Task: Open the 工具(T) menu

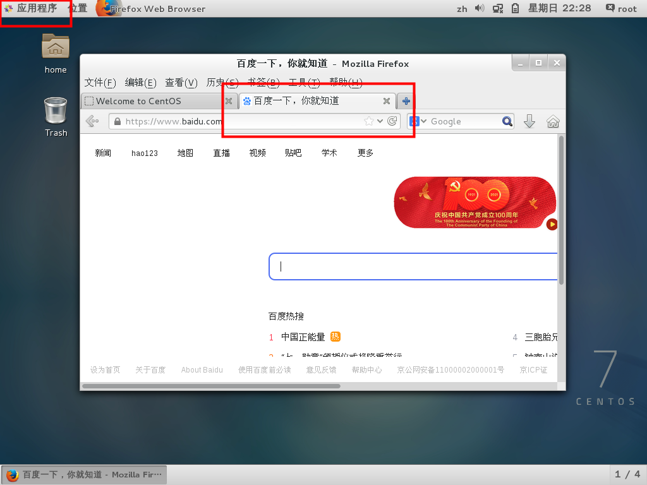Action: [x=304, y=83]
